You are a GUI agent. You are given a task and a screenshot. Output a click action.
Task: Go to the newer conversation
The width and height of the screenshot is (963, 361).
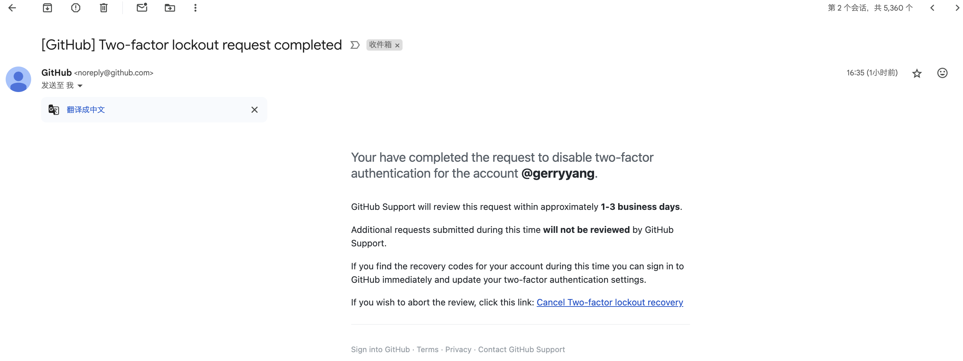click(932, 7)
